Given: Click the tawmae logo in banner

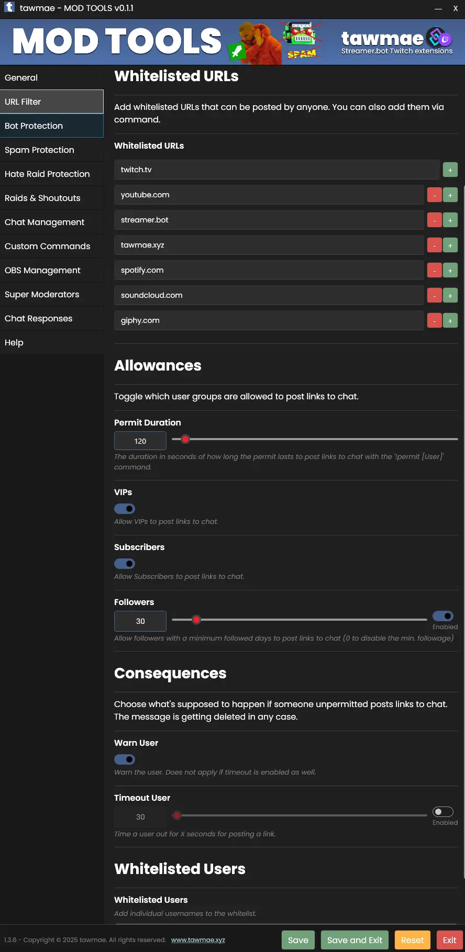Looking at the screenshot, I should tap(396, 41).
